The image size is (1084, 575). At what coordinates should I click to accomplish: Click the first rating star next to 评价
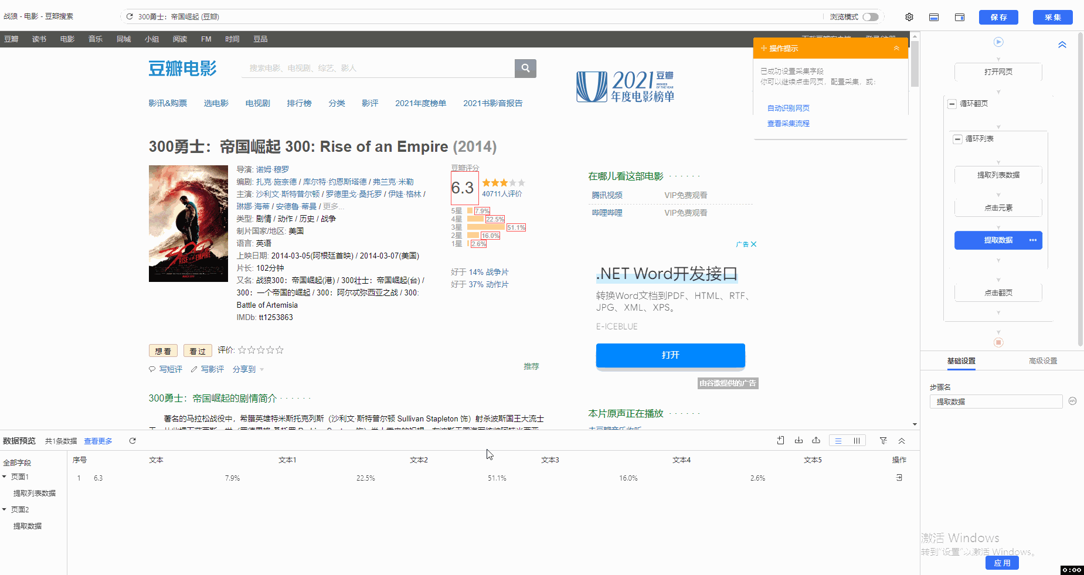click(242, 350)
